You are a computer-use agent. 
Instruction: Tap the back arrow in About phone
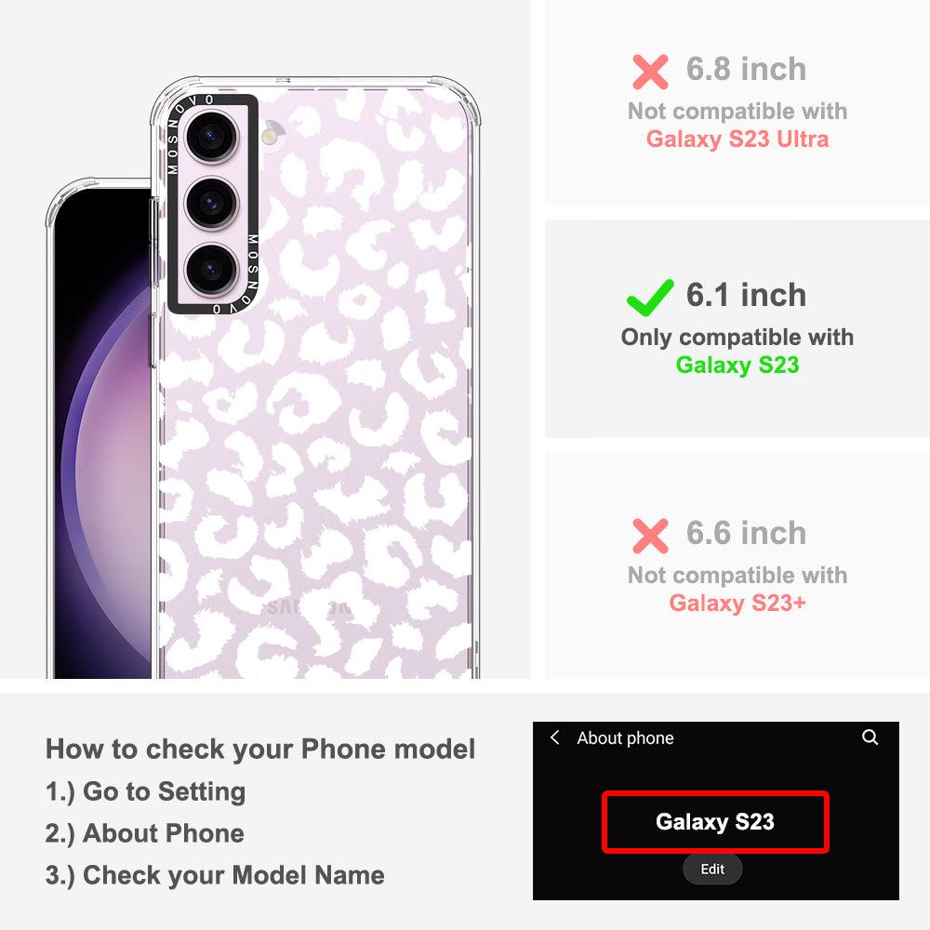pyautogui.click(x=554, y=737)
